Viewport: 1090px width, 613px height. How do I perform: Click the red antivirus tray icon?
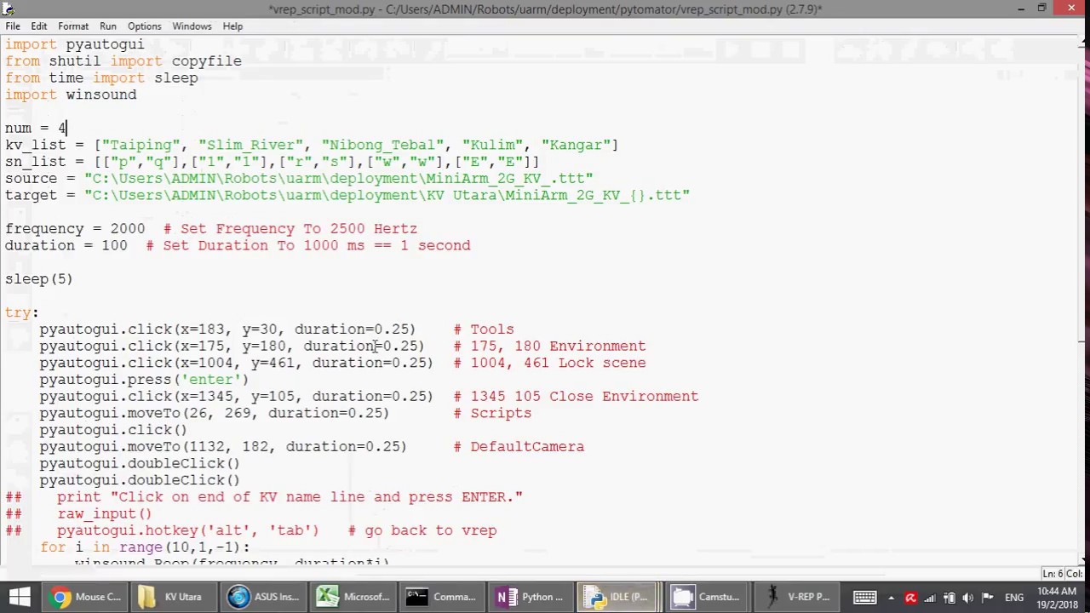coord(911,598)
